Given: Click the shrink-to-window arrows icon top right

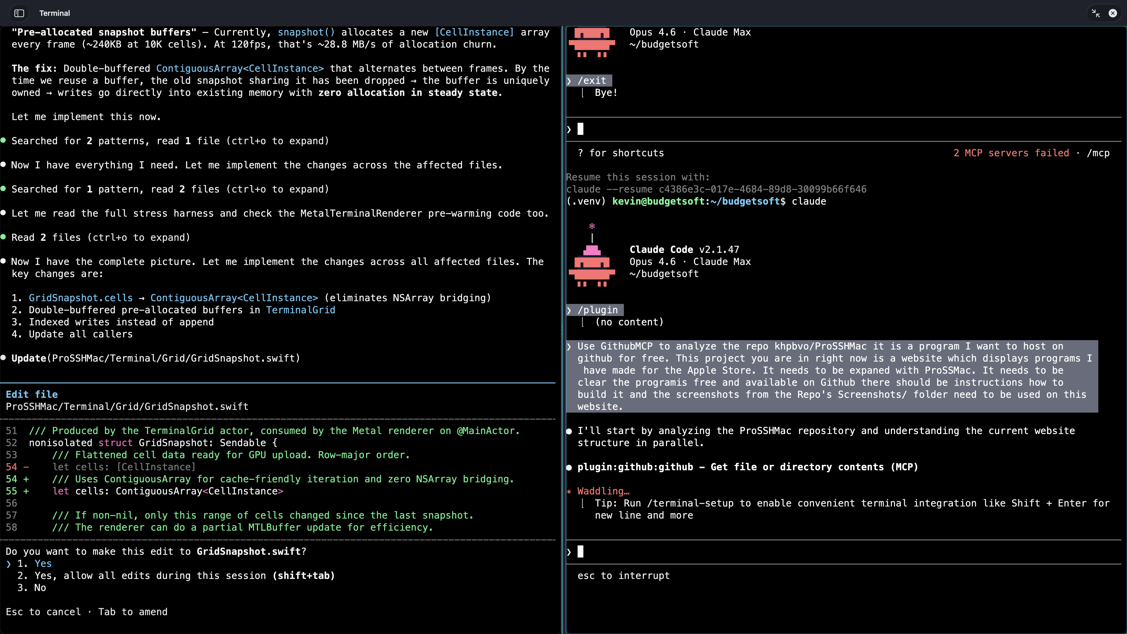Looking at the screenshot, I should (x=1096, y=13).
